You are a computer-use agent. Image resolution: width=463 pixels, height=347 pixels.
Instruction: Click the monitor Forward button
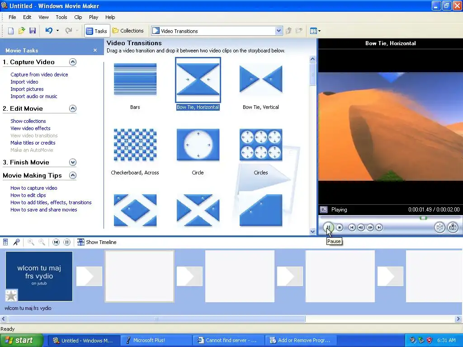click(379, 228)
